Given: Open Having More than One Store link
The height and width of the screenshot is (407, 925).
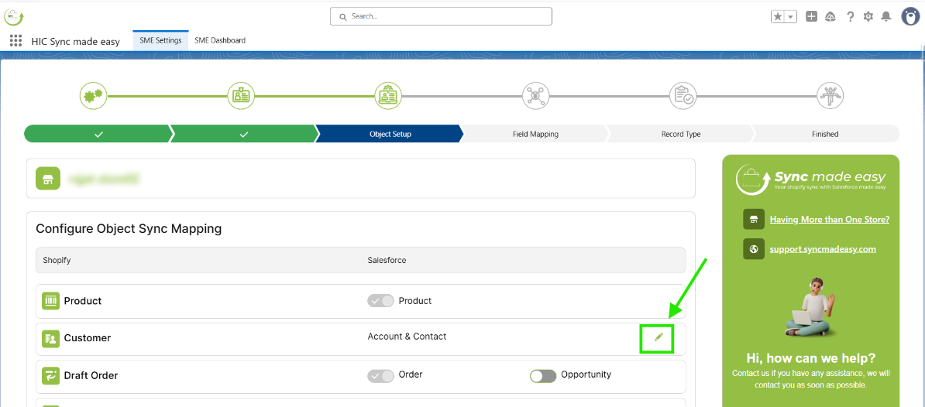Looking at the screenshot, I should tap(830, 219).
